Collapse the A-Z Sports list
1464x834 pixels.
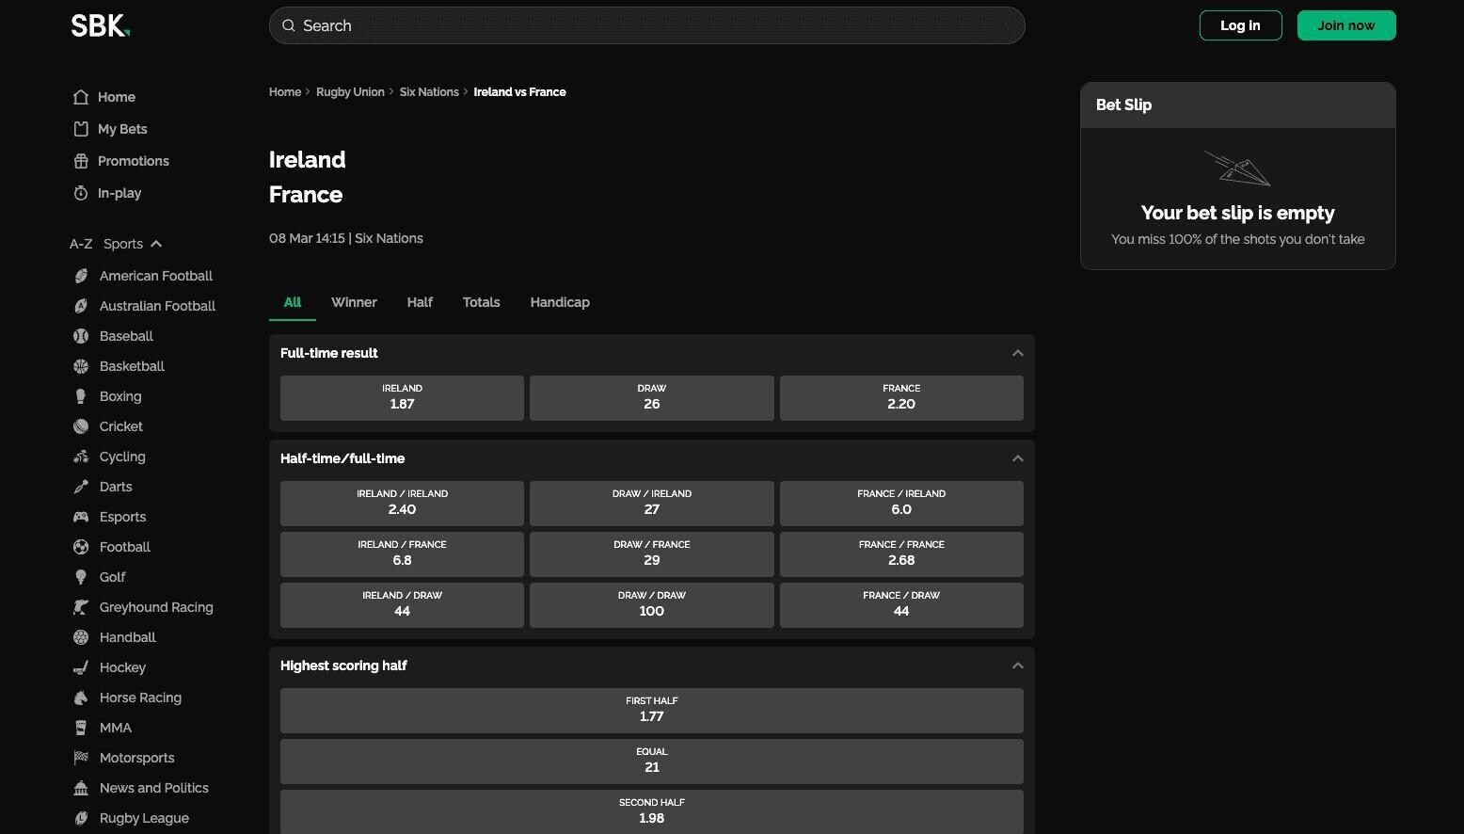coord(156,244)
